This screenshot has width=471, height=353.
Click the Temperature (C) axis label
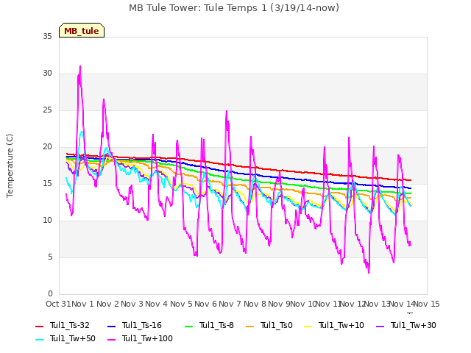click(10, 165)
